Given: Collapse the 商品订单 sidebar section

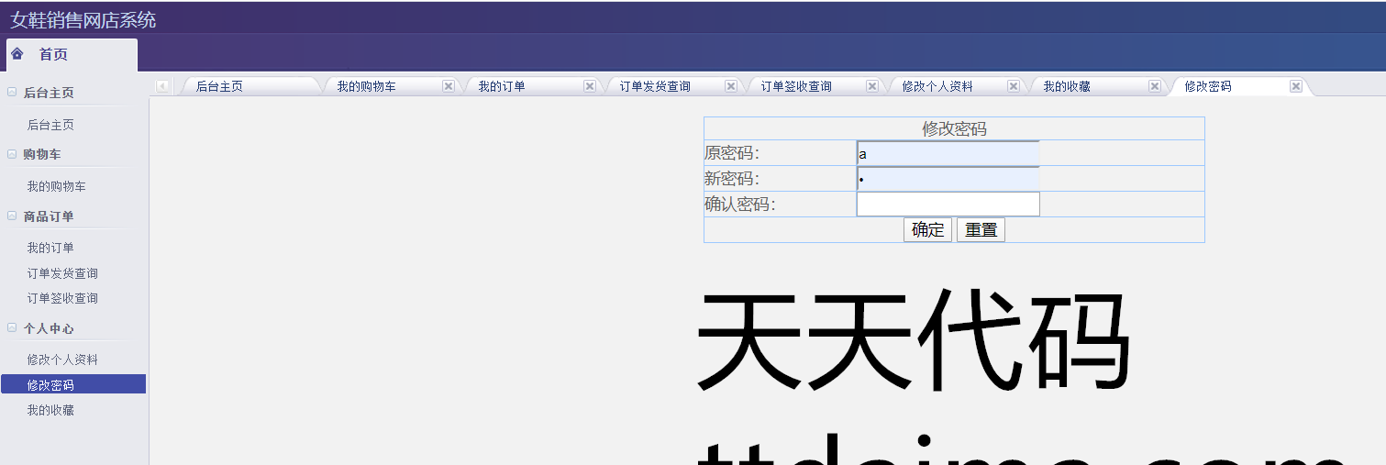Looking at the screenshot, I should [12, 216].
